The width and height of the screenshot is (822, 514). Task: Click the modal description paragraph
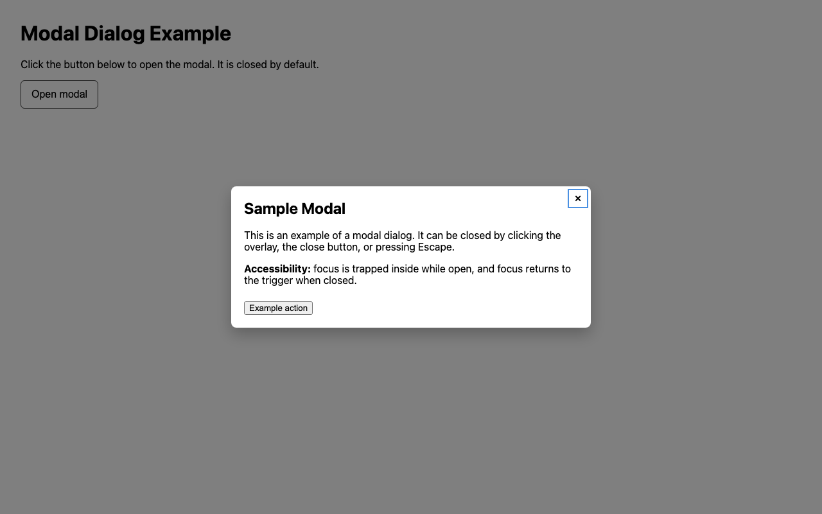point(403,241)
